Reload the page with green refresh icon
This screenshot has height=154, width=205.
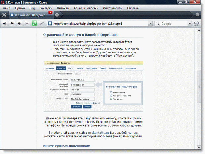pyautogui.click(x=34, y=23)
